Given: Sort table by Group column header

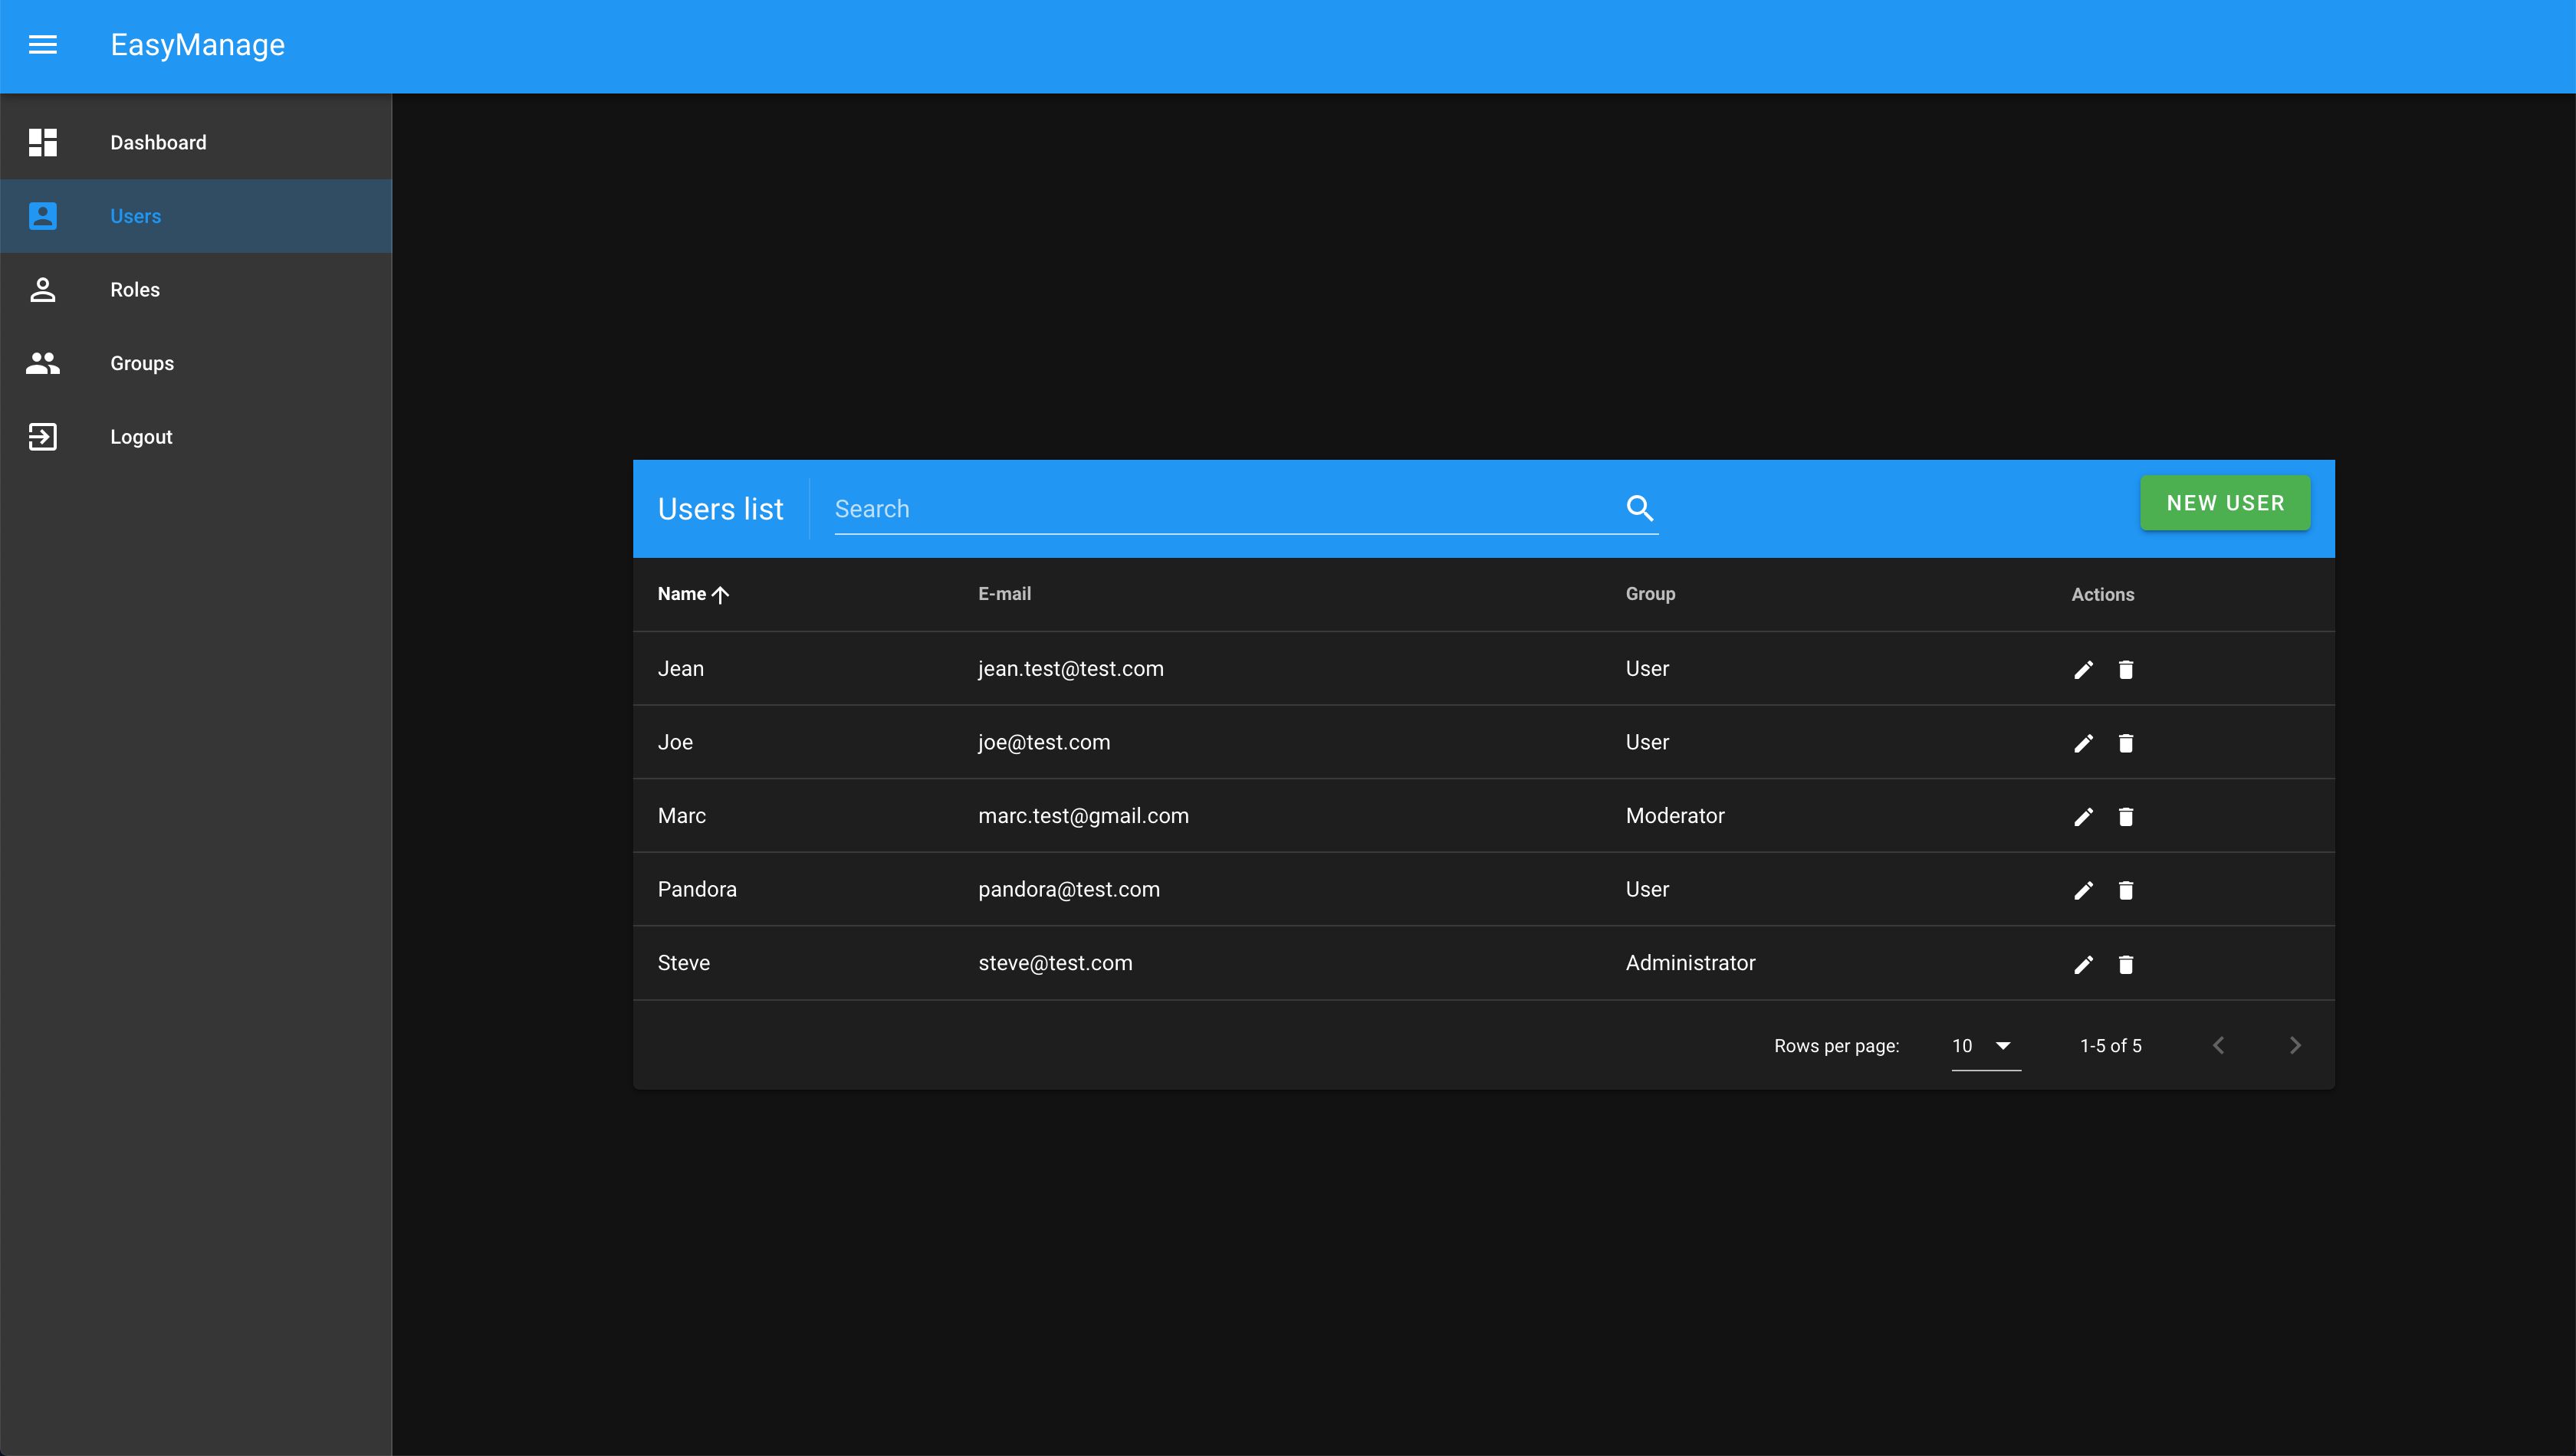Looking at the screenshot, I should point(1650,594).
